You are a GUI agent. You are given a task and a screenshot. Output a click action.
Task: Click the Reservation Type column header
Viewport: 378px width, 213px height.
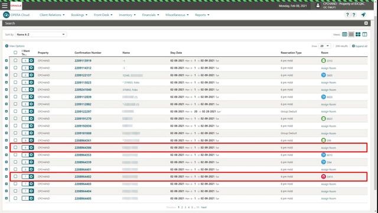[x=291, y=53]
